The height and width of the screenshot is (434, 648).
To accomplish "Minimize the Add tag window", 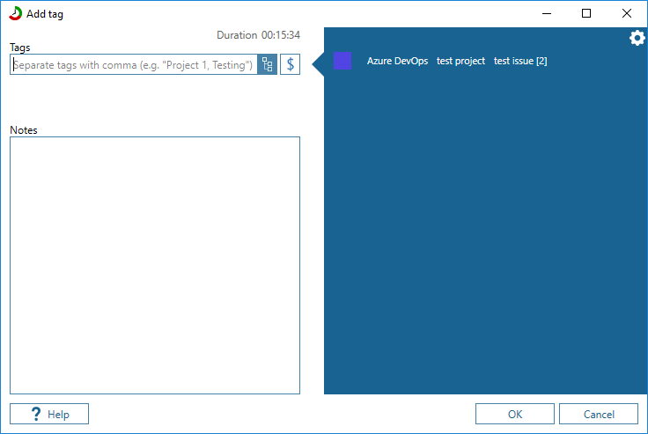I will 547,13.
